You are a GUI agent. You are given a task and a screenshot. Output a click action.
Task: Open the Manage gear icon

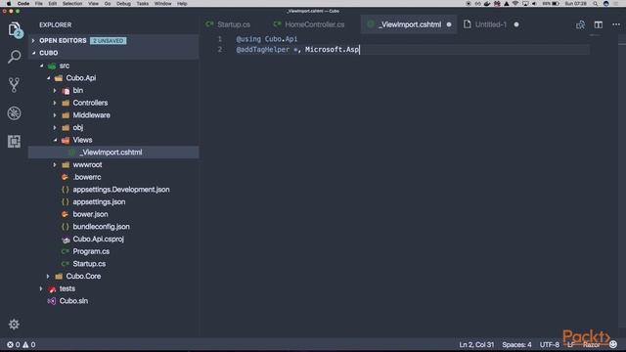(14, 324)
